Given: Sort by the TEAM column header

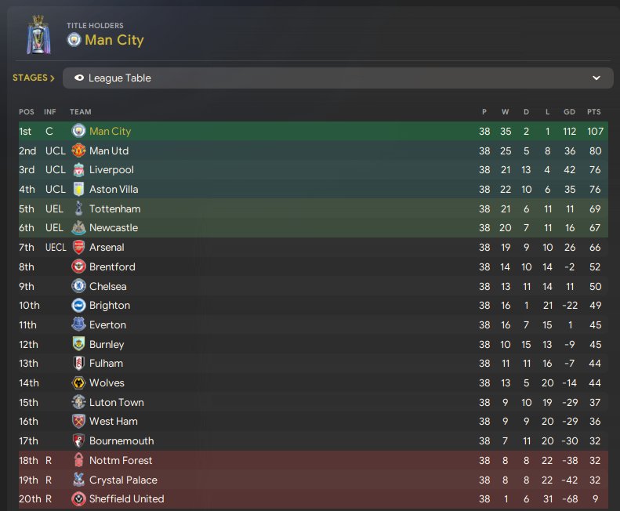Looking at the screenshot, I should tap(80, 112).
